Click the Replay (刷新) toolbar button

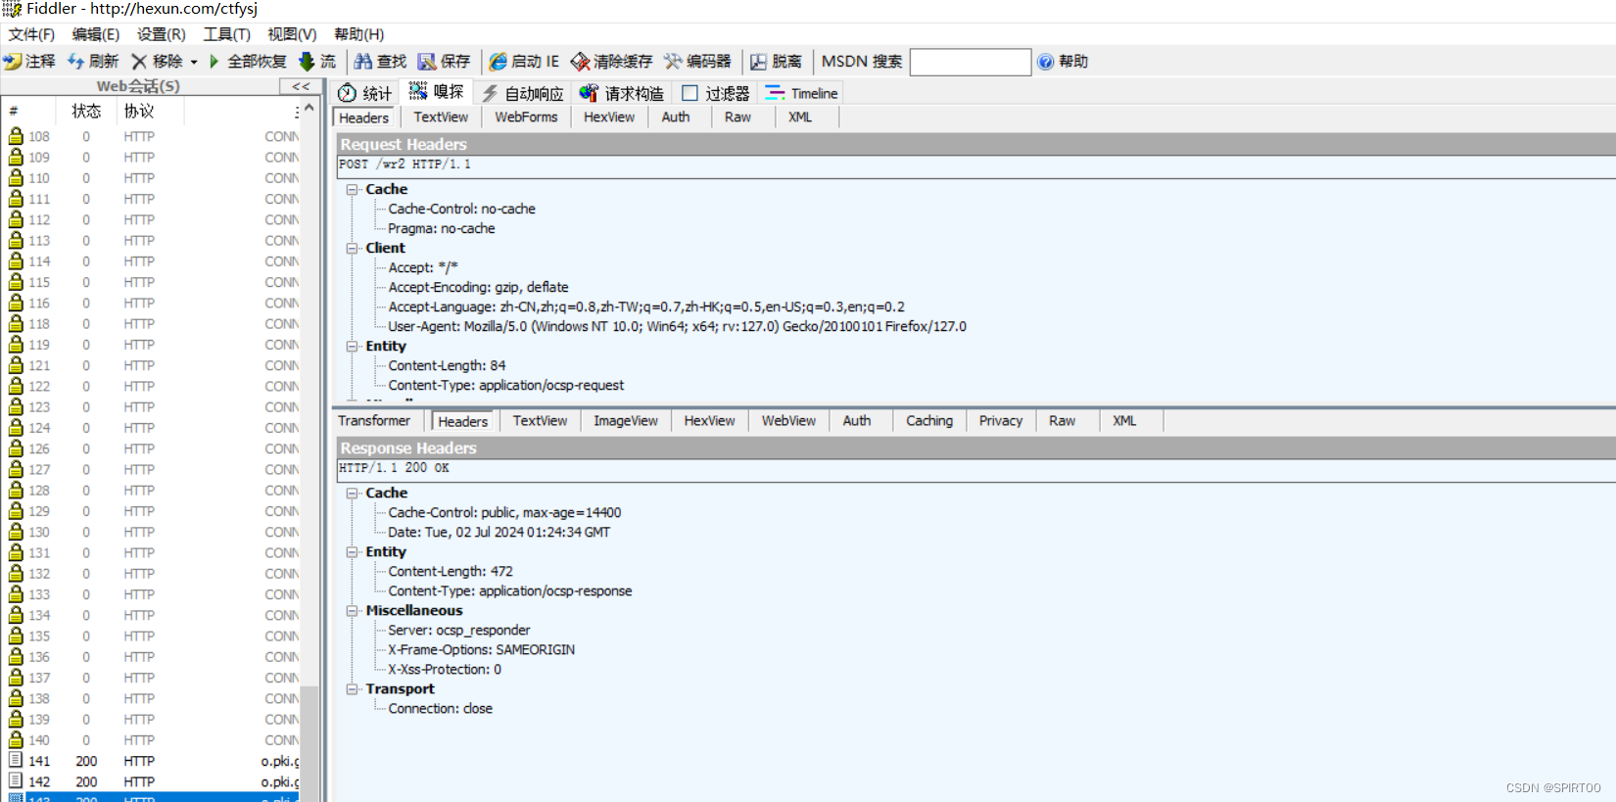pyautogui.click(x=93, y=62)
